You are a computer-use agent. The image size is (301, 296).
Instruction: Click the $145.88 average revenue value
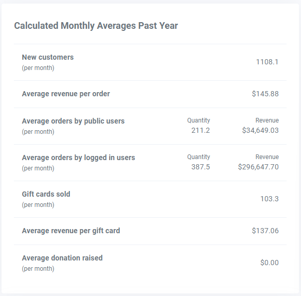[265, 94]
